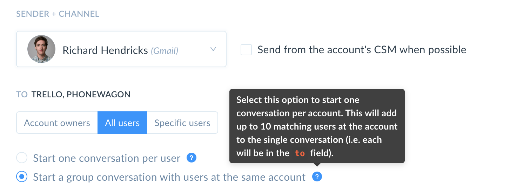Select the group conversation radio button
The image size is (517, 194).
(x=22, y=177)
